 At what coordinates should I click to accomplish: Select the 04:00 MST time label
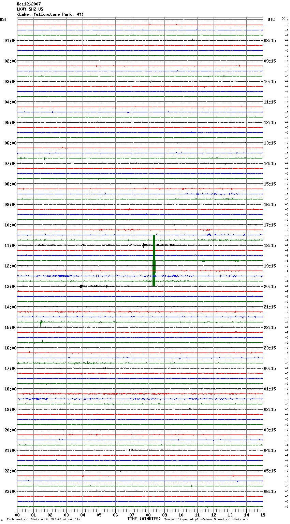(x=11, y=102)
